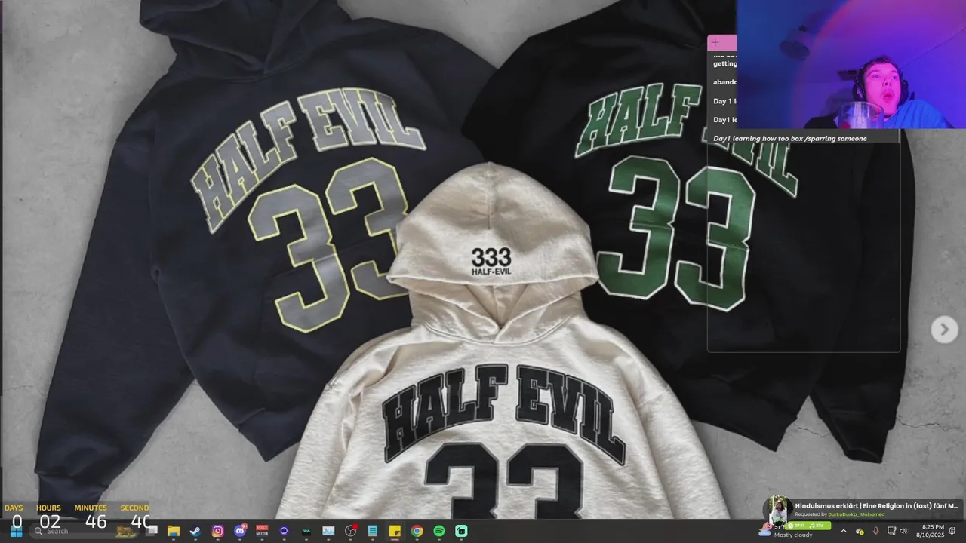Screen dimensions: 966x543
Task: Open Google Chrome from the taskbar
Action: coord(417,531)
